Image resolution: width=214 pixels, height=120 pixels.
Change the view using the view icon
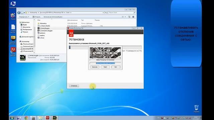pos(123,17)
